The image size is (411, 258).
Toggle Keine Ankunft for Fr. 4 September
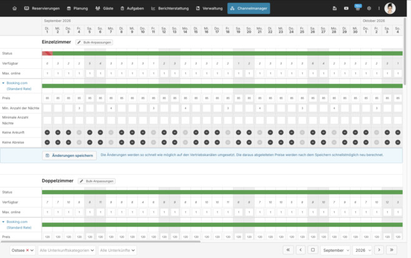pos(79,132)
